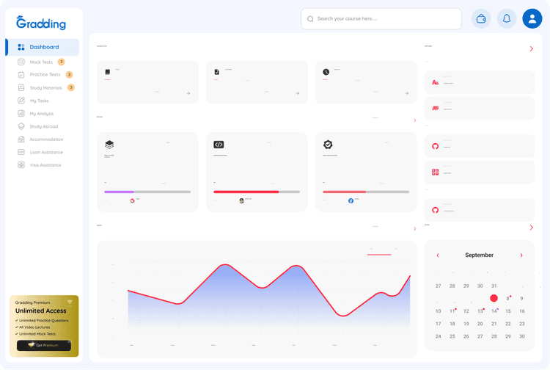Click the Study Abroad graduation cap icon
550x370 pixels.
(21, 126)
